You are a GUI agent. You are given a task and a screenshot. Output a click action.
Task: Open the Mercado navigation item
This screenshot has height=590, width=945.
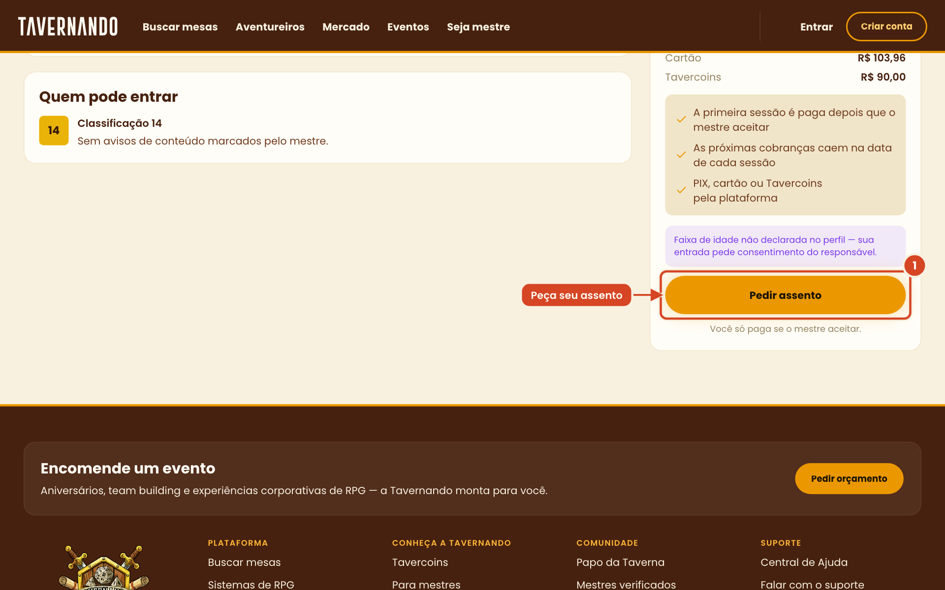tap(346, 27)
